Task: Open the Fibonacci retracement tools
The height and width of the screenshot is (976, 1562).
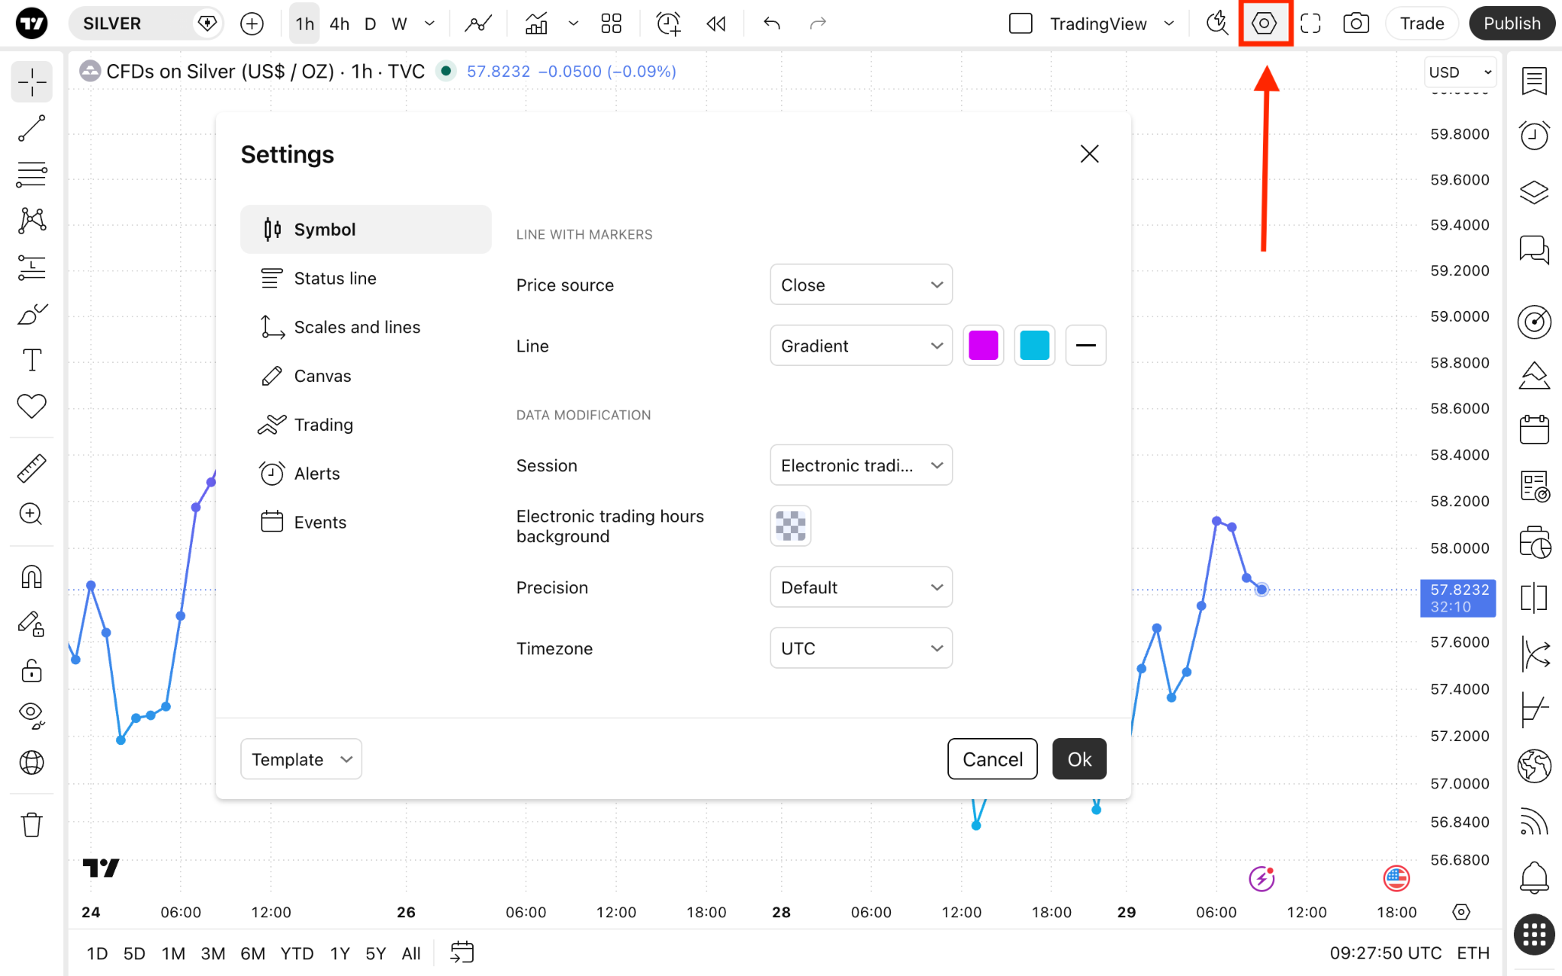Action: pyautogui.click(x=31, y=175)
